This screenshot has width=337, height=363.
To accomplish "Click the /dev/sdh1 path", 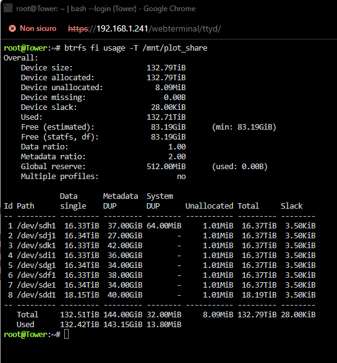I will click(36, 226).
